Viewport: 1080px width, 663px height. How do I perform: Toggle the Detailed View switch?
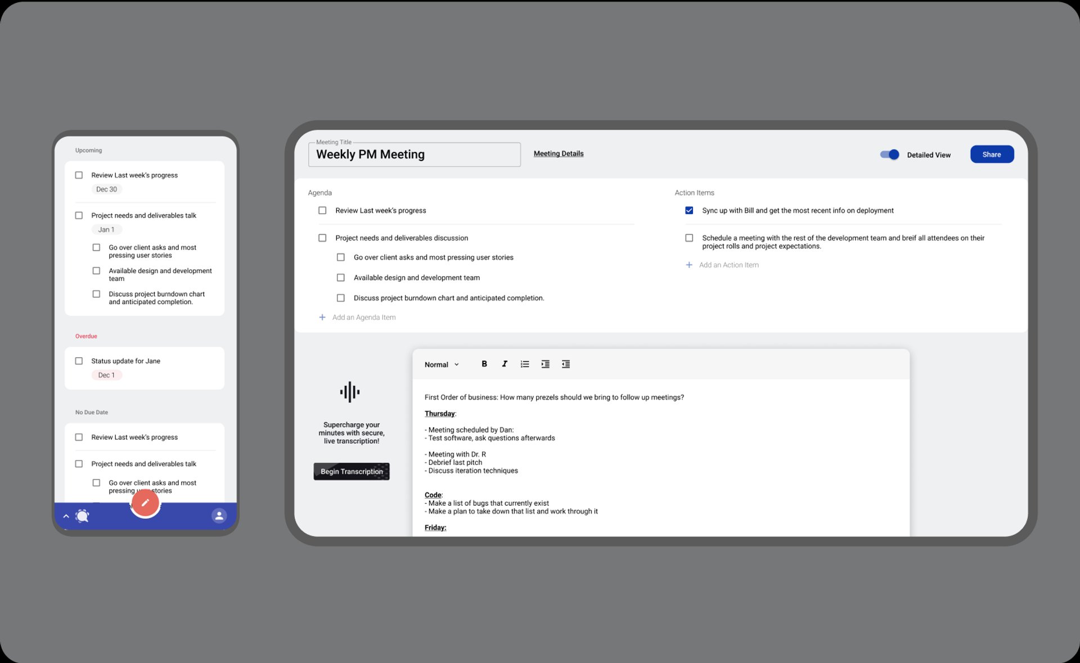(x=889, y=155)
